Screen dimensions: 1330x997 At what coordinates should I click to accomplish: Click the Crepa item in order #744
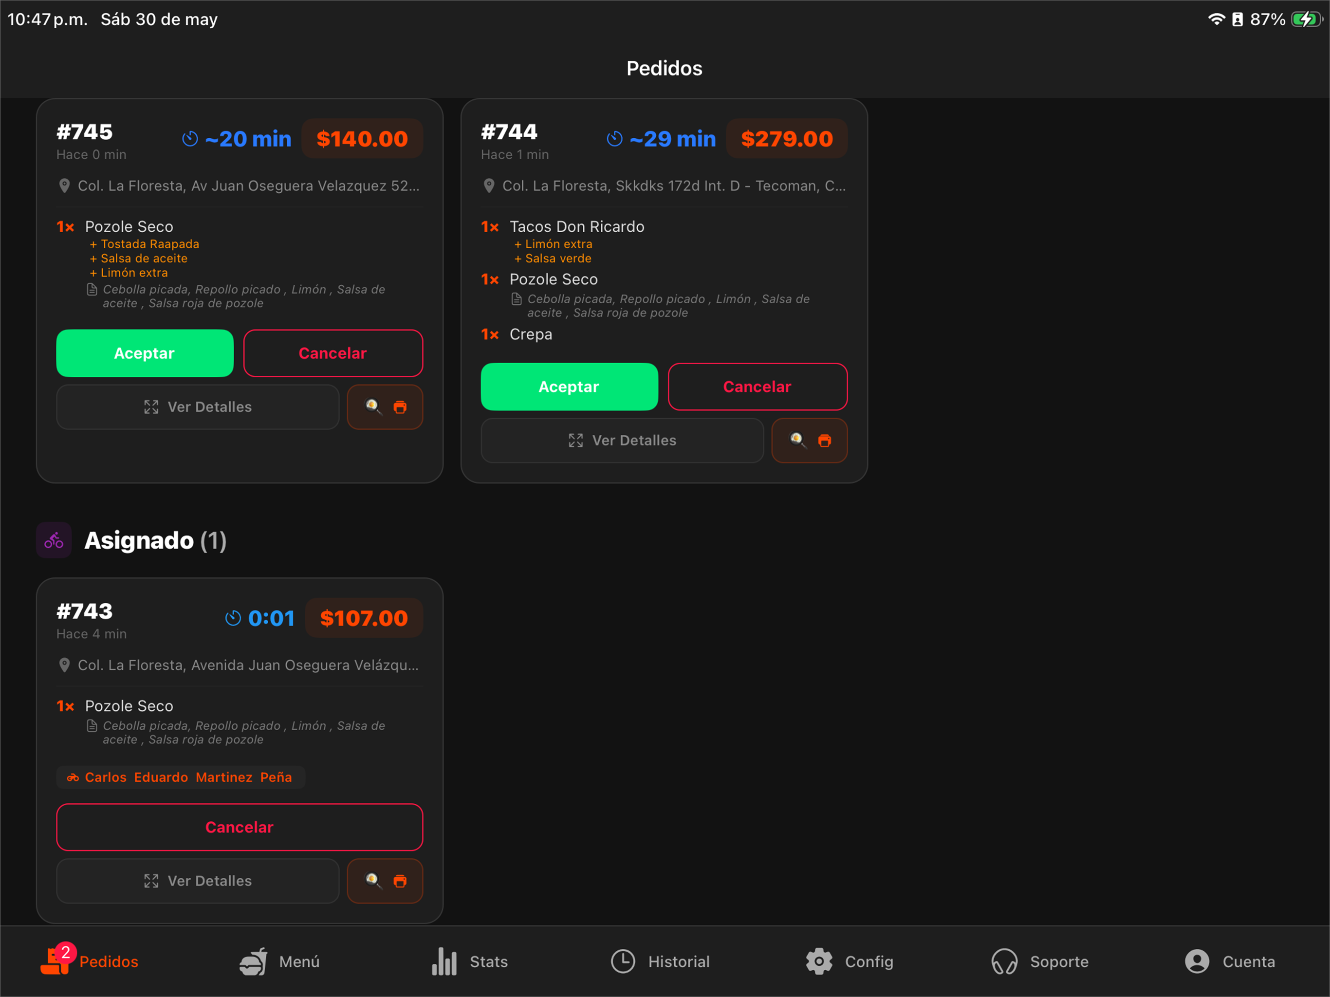(531, 334)
